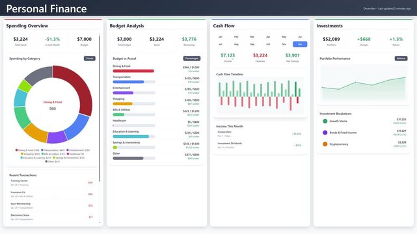Screen dimensions: 417x234
Task: Open the Insurance Co transaction
Action: [x=52, y=194]
